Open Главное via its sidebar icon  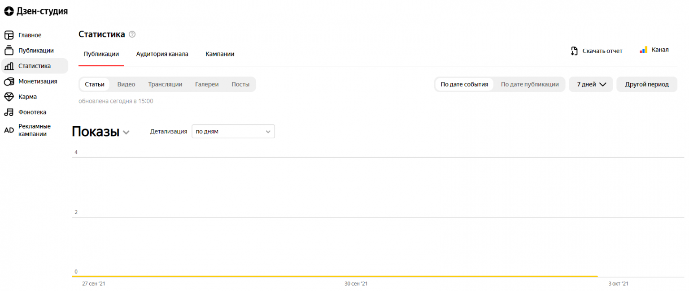9,35
